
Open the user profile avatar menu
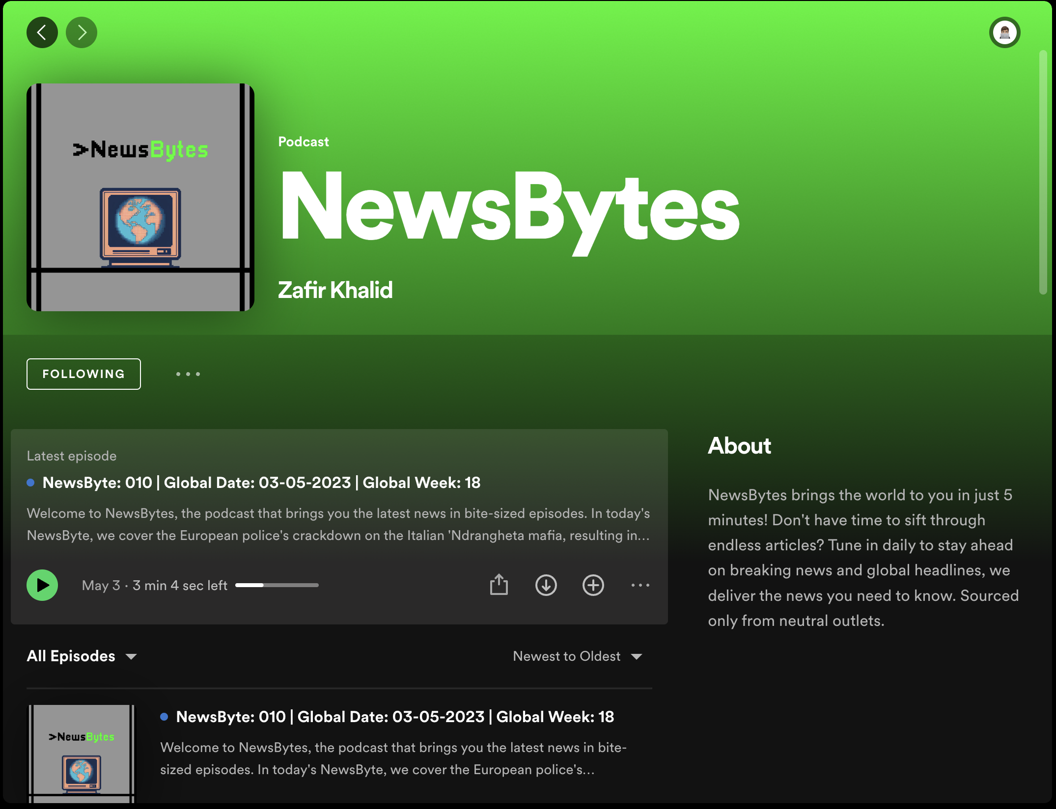click(1004, 32)
